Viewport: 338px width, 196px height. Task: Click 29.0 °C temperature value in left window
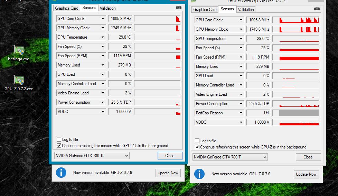pyautogui.click(x=120, y=37)
